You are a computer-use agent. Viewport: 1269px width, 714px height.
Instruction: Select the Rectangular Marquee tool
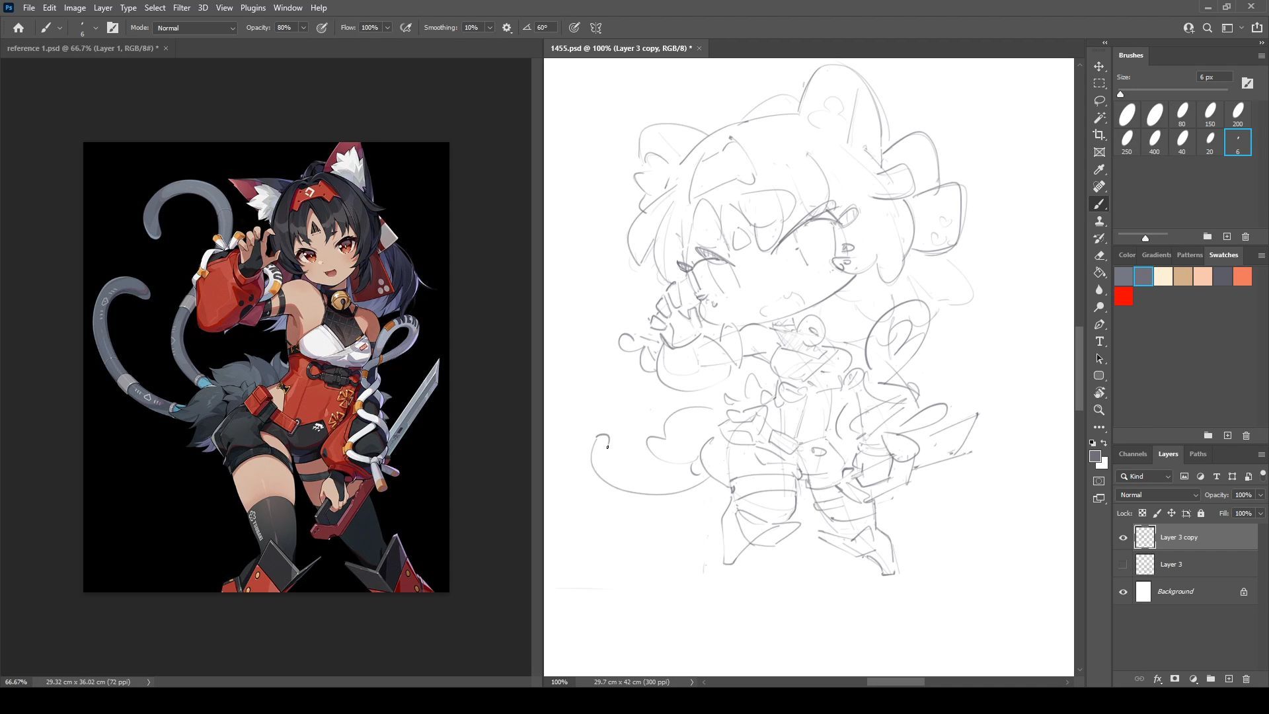point(1099,84)
